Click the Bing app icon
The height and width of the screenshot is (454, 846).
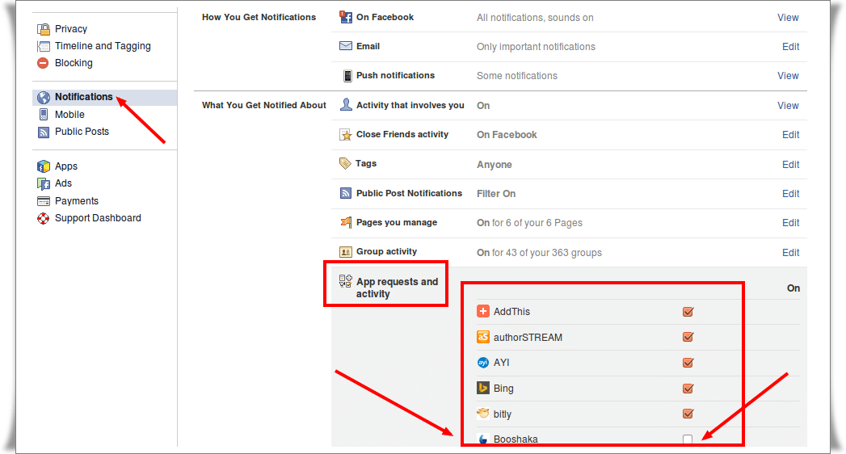pos(483,389)
